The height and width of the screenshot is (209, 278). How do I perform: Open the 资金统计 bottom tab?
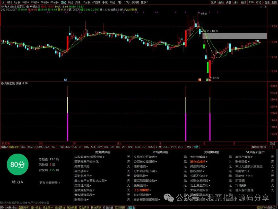[48, 207]
